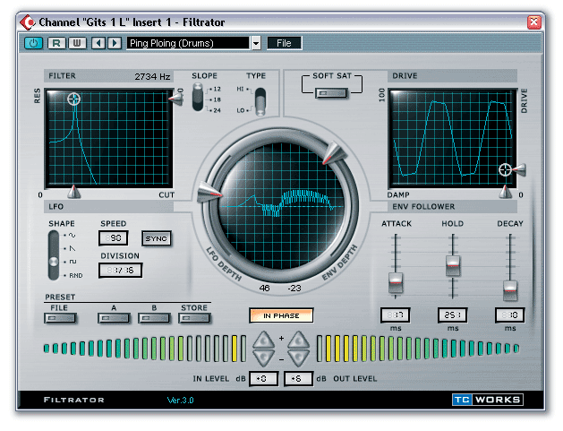The width and height of the screenshot is (563, 431).
Task: Click the HI filter type label
Action: [240, 89]
